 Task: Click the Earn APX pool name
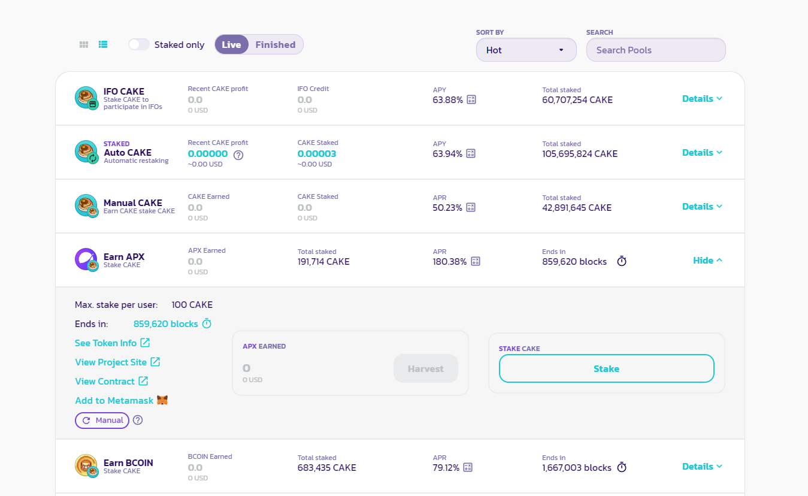pos(124,257)
